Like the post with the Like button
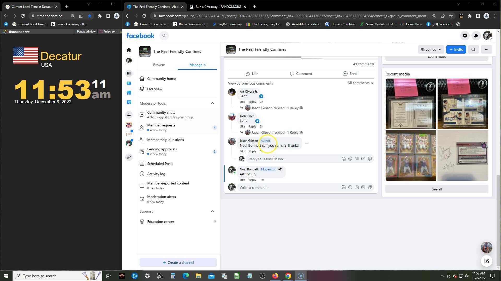The width and height of the screenshot is (501, 281). pyautogui.click(x=252, y=74)
